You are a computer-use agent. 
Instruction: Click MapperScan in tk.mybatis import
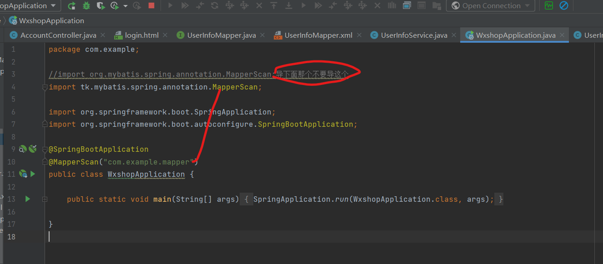(235, 87)
